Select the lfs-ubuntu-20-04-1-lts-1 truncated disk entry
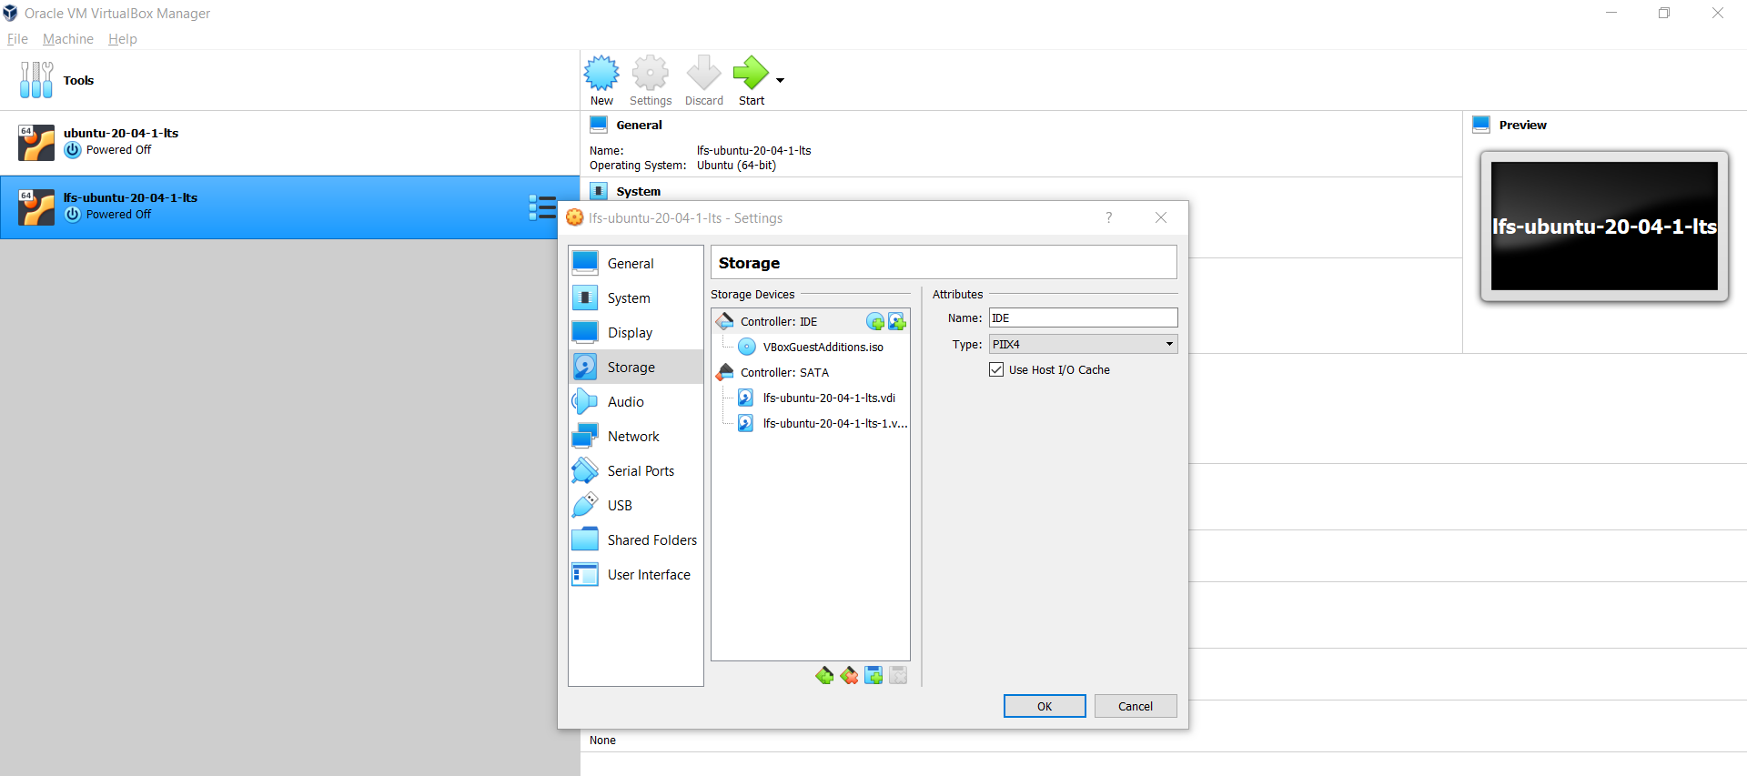The image size is (1747, 776). click(823, 423)
